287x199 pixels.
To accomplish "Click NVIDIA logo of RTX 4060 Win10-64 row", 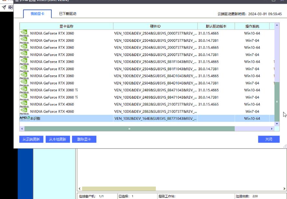I will (x=24, y=104).
